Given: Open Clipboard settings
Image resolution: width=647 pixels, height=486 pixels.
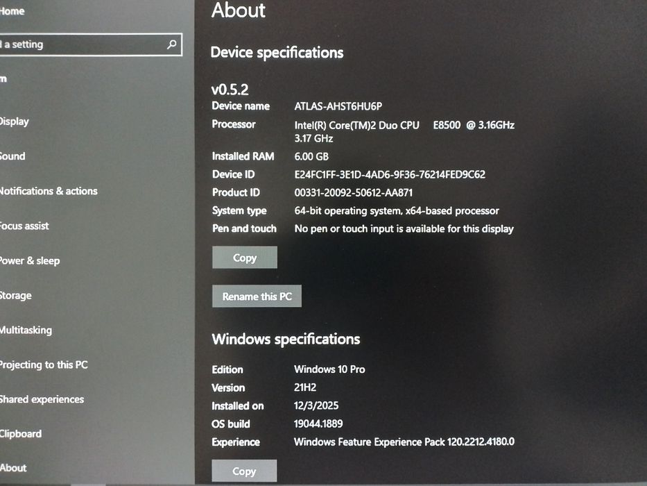Looking at the screenshot, I should 21,434.
